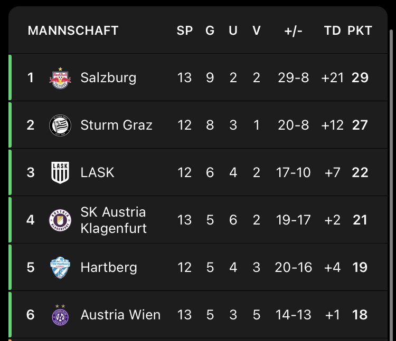Click the TSV Hartberg crest
Image resolution: width=396 pixels, height=341 pixels.
(60, 268)
